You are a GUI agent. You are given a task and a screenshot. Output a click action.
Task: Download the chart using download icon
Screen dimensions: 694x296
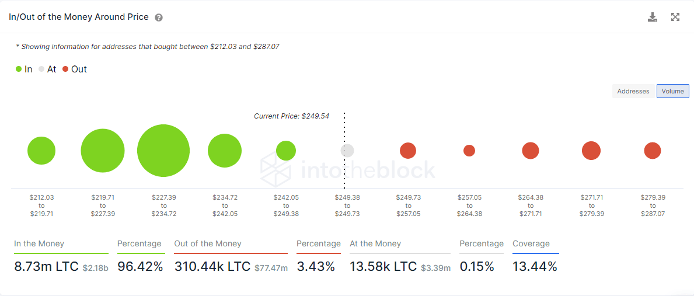pyautogui.click(x=653, y=18)
